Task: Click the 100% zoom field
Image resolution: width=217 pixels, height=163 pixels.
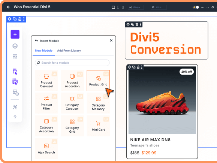Action: click(159, 7)
